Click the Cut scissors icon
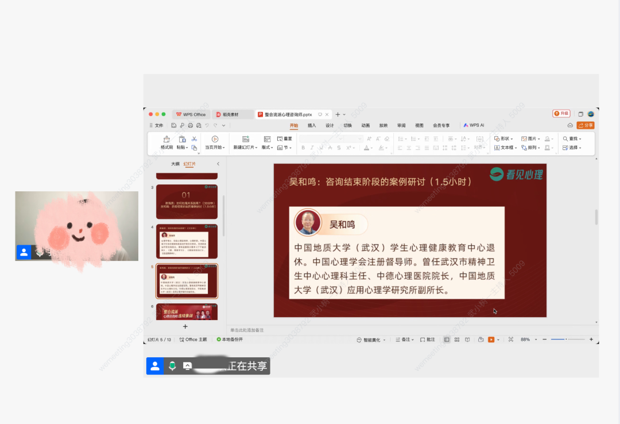This screenshot has width=620, height=424. (x=194, y=138)
